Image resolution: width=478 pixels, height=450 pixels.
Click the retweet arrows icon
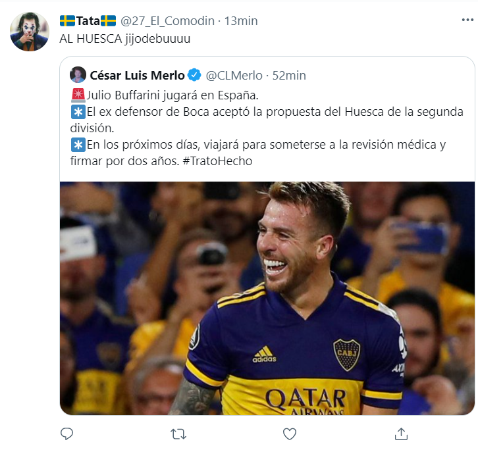pyautogui.click(x=178, y=434)
